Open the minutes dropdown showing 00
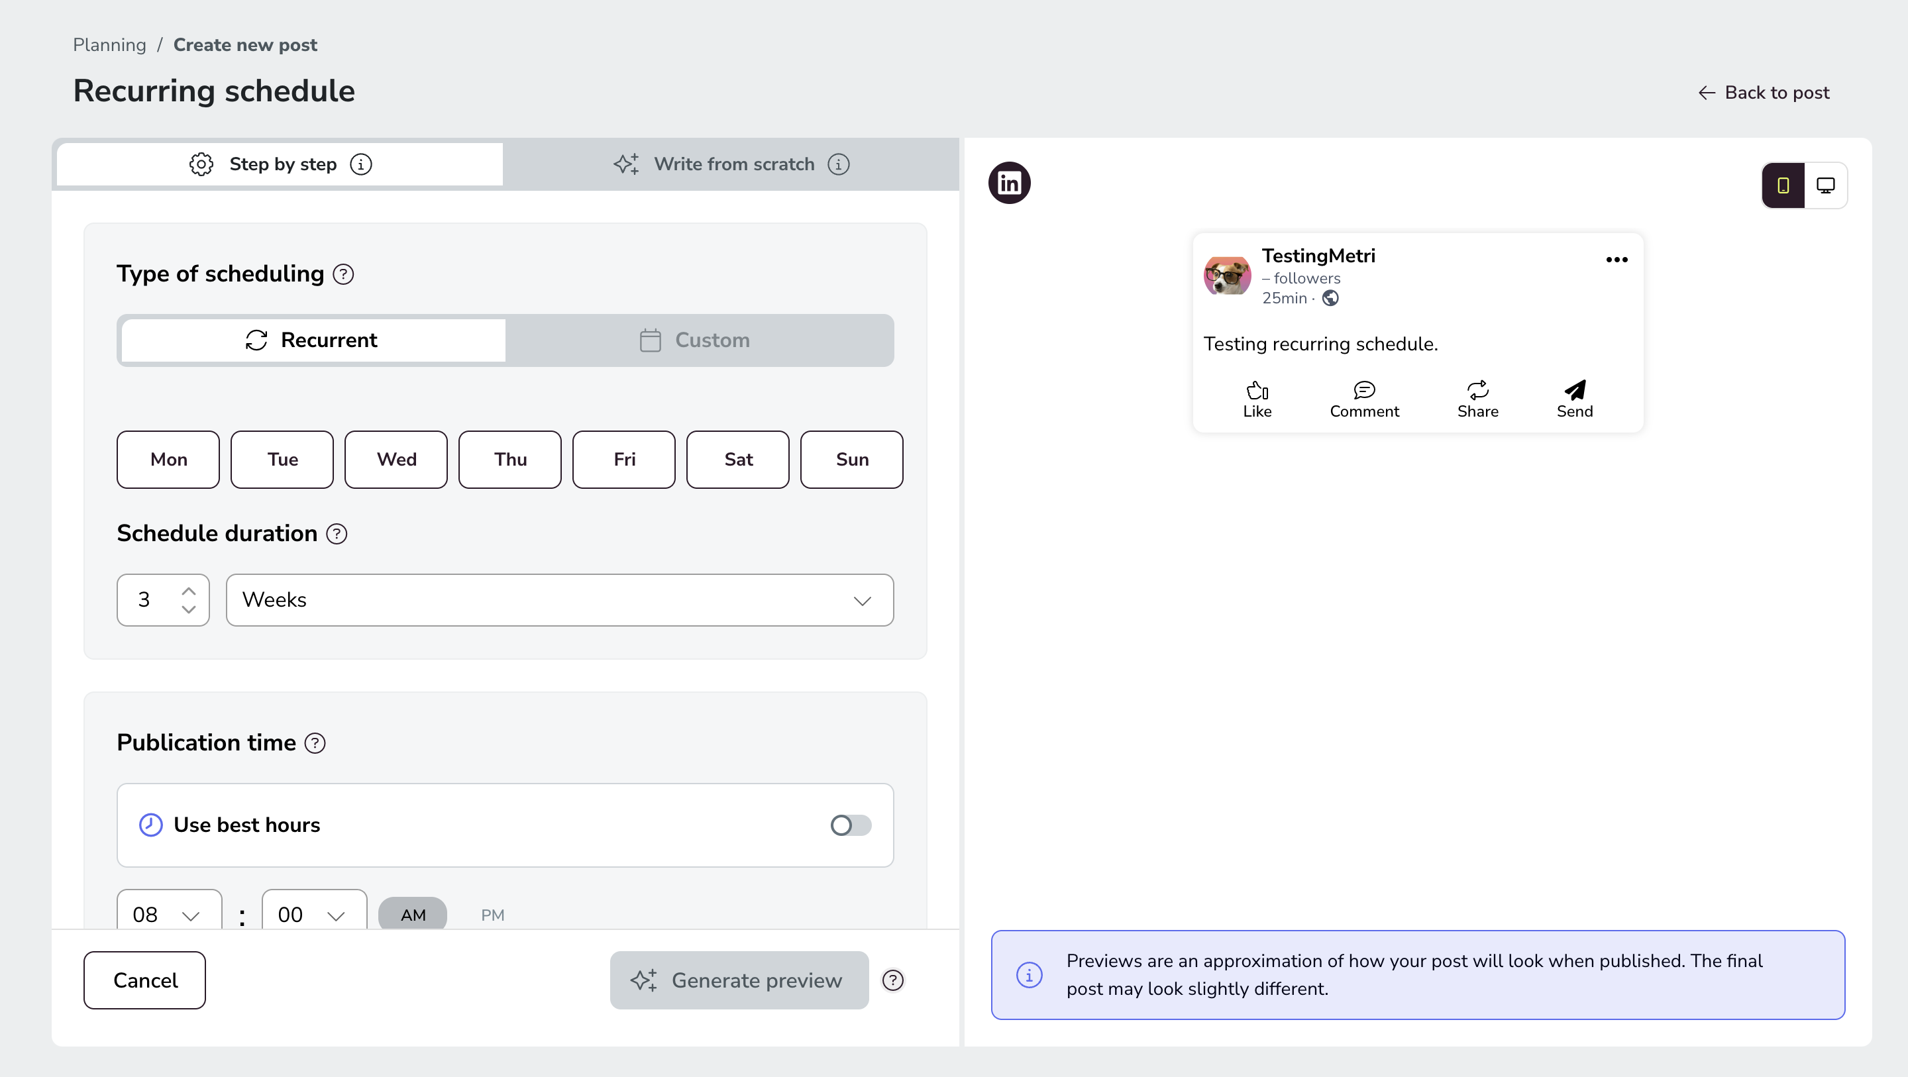This screenshot has height=1077, width=1908. coord(314,913)
